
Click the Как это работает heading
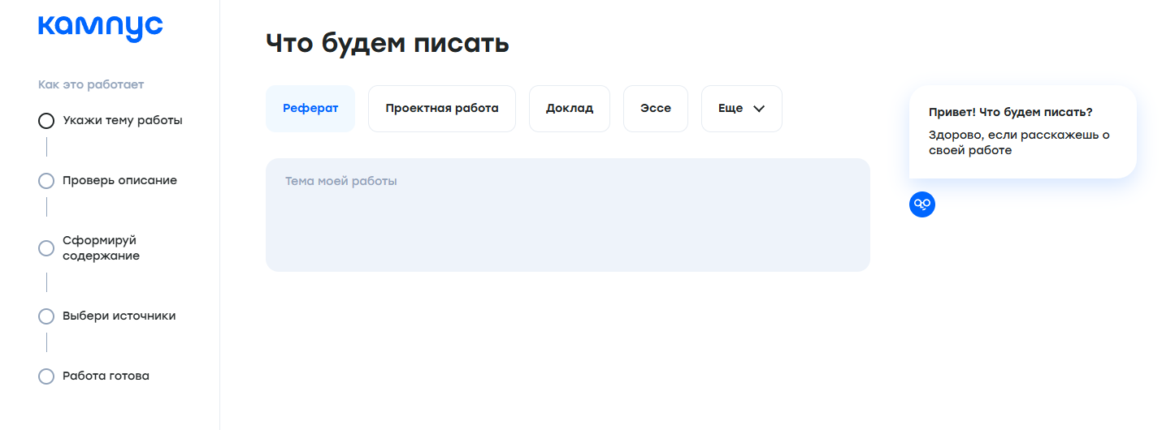91,84
